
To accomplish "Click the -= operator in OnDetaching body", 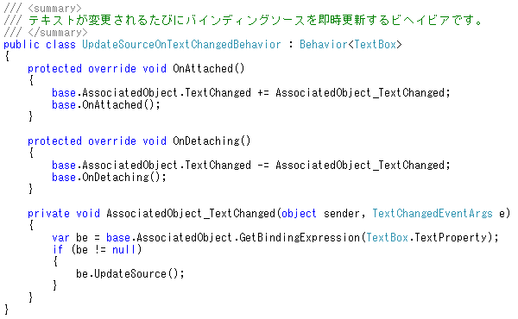I will click(x=263, y=166).
